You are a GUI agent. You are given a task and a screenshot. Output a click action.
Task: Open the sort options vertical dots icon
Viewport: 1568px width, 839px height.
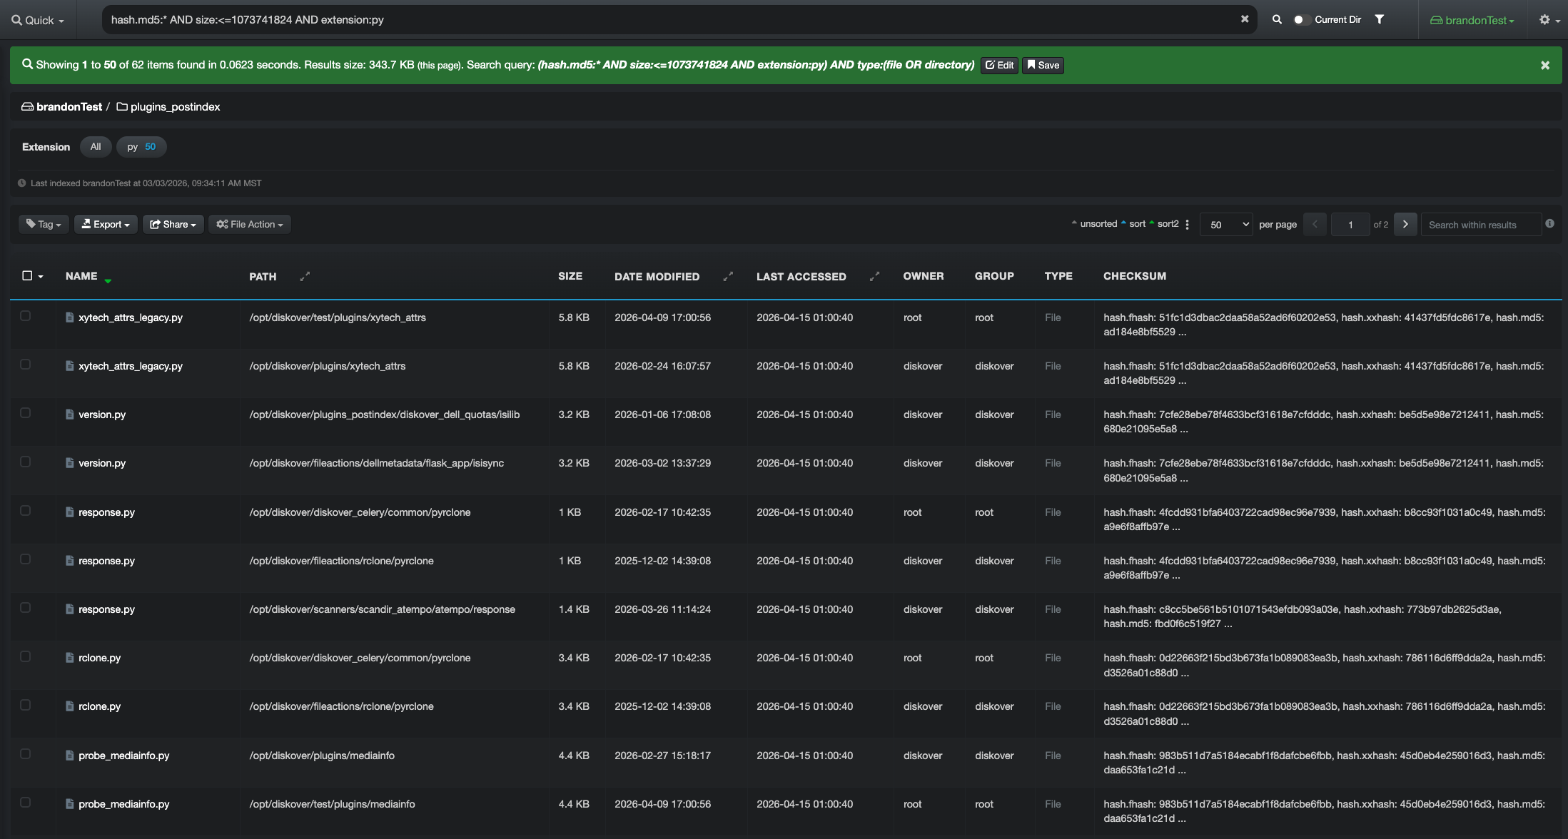1187,224
